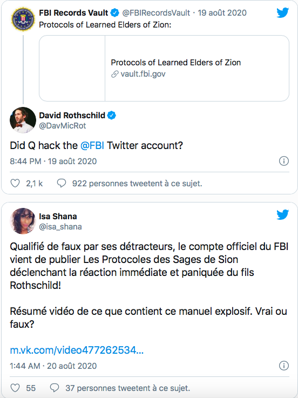Open the vault.fbi.gov link card

click(x=164, y=68)
